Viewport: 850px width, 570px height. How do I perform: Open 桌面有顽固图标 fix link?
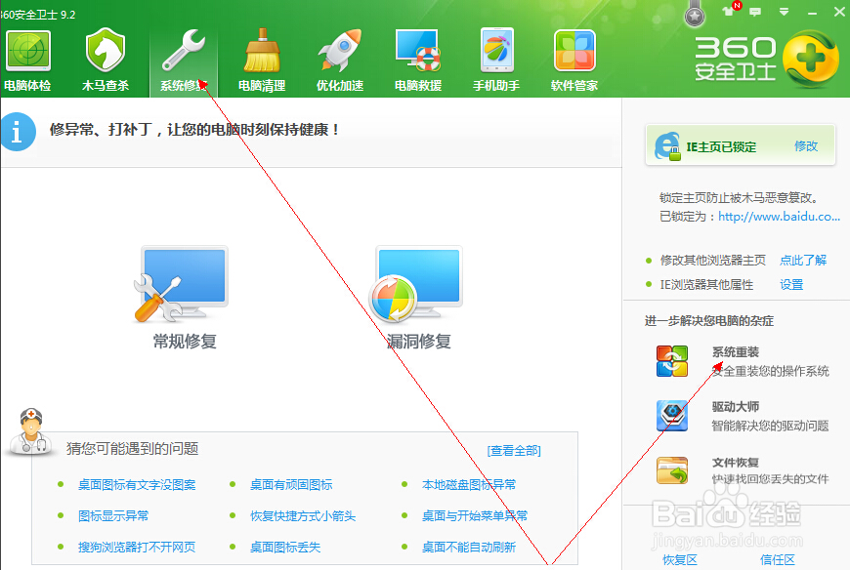point(291,484)
